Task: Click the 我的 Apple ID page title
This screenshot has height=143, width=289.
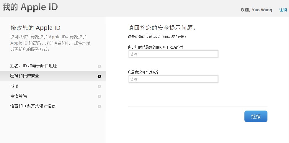Action: (x=30, y=7)
